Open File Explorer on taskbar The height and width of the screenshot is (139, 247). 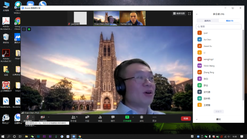point(26,136)
